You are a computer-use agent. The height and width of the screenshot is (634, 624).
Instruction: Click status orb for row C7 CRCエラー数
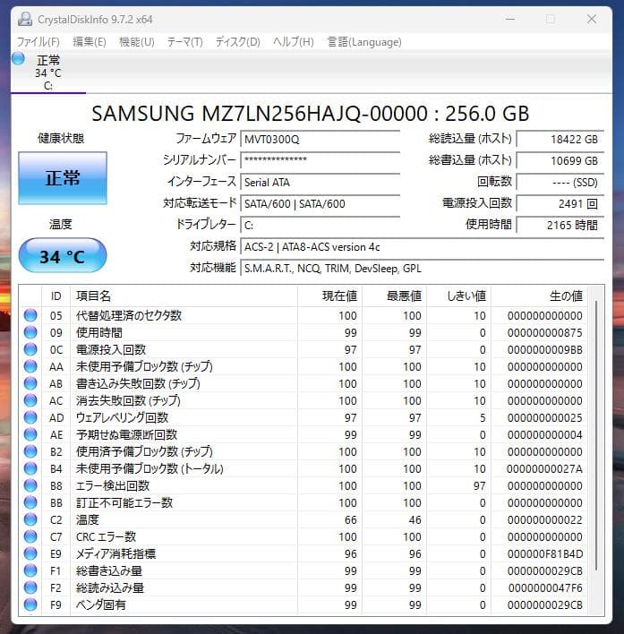click(x=30, y=536)
